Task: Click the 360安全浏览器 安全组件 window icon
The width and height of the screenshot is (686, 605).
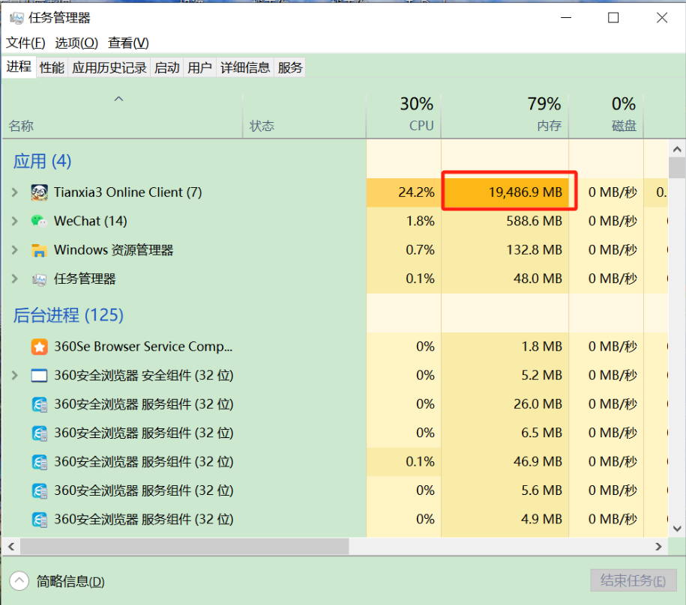Action: coord(40,376)
